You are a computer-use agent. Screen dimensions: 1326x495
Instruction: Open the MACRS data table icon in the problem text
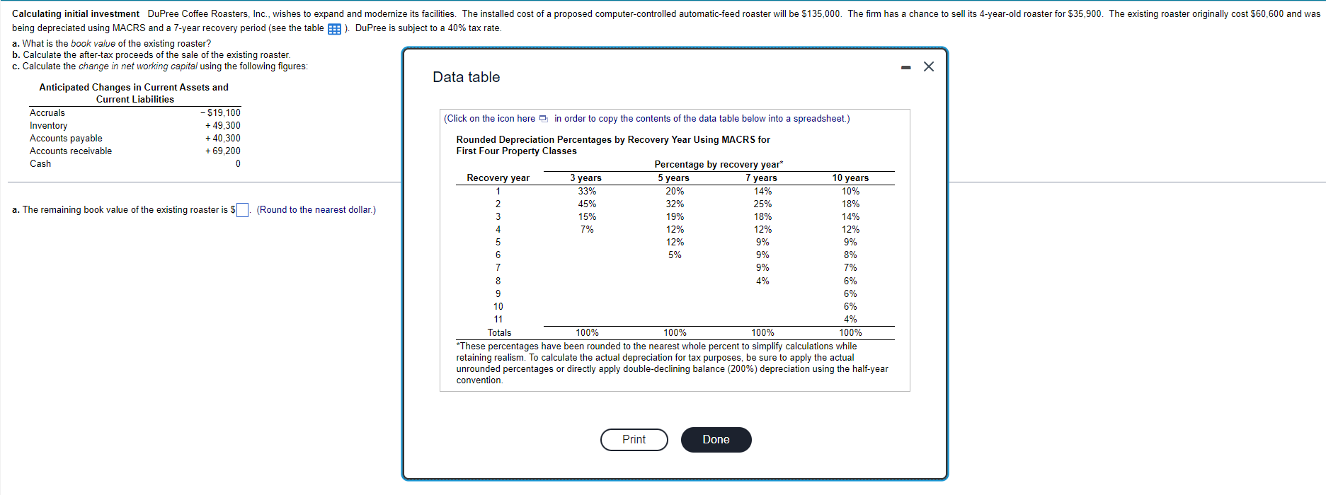pyautogui.click(x=334, y=29)
